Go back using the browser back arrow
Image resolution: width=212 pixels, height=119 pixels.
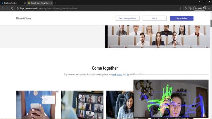click(2, 8)
